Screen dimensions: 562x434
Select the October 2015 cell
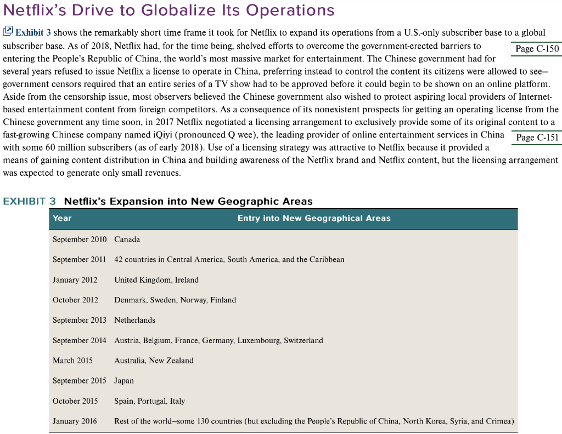pos(75,401)
